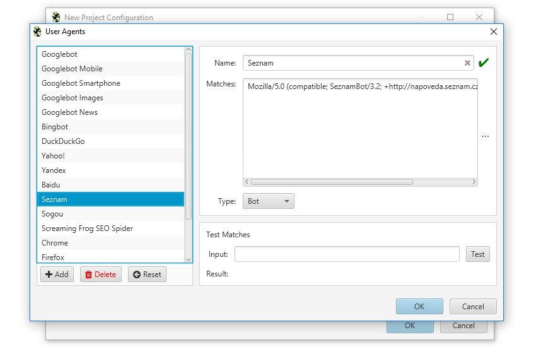Click Cancel in New Project Configuration window
Image resolution: width=536 pixels, height=349 pixels.
click(463, 326)
